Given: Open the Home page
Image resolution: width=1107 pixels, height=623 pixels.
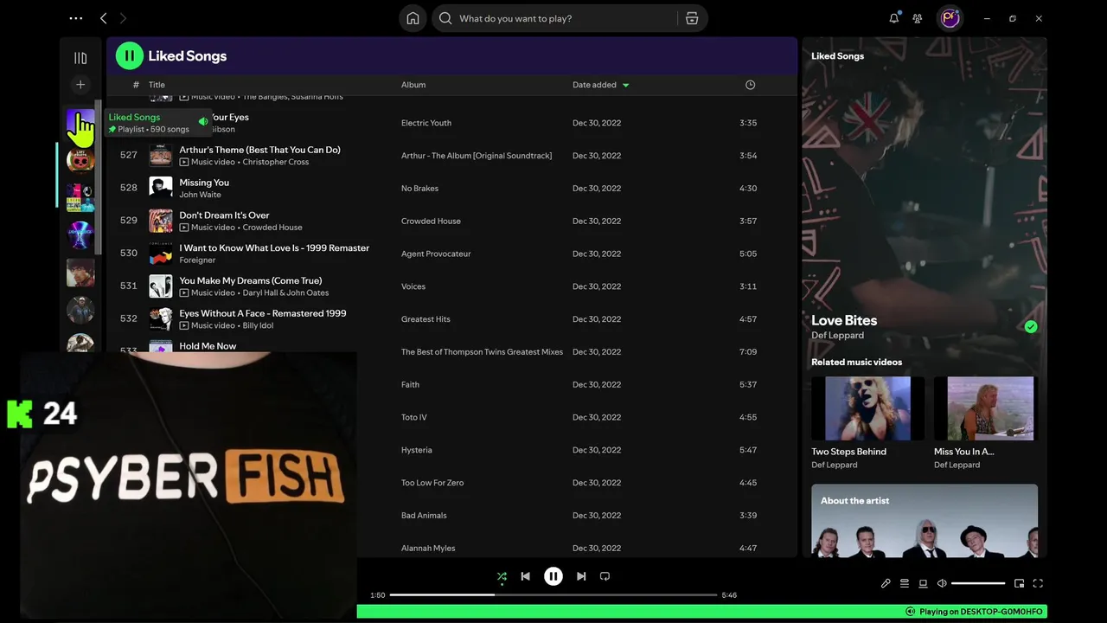Looking at the screenshot, I should pyautogui.click(x=413, y=18).
